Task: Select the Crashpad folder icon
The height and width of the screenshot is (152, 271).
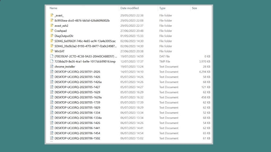Action: pos(52,30)
